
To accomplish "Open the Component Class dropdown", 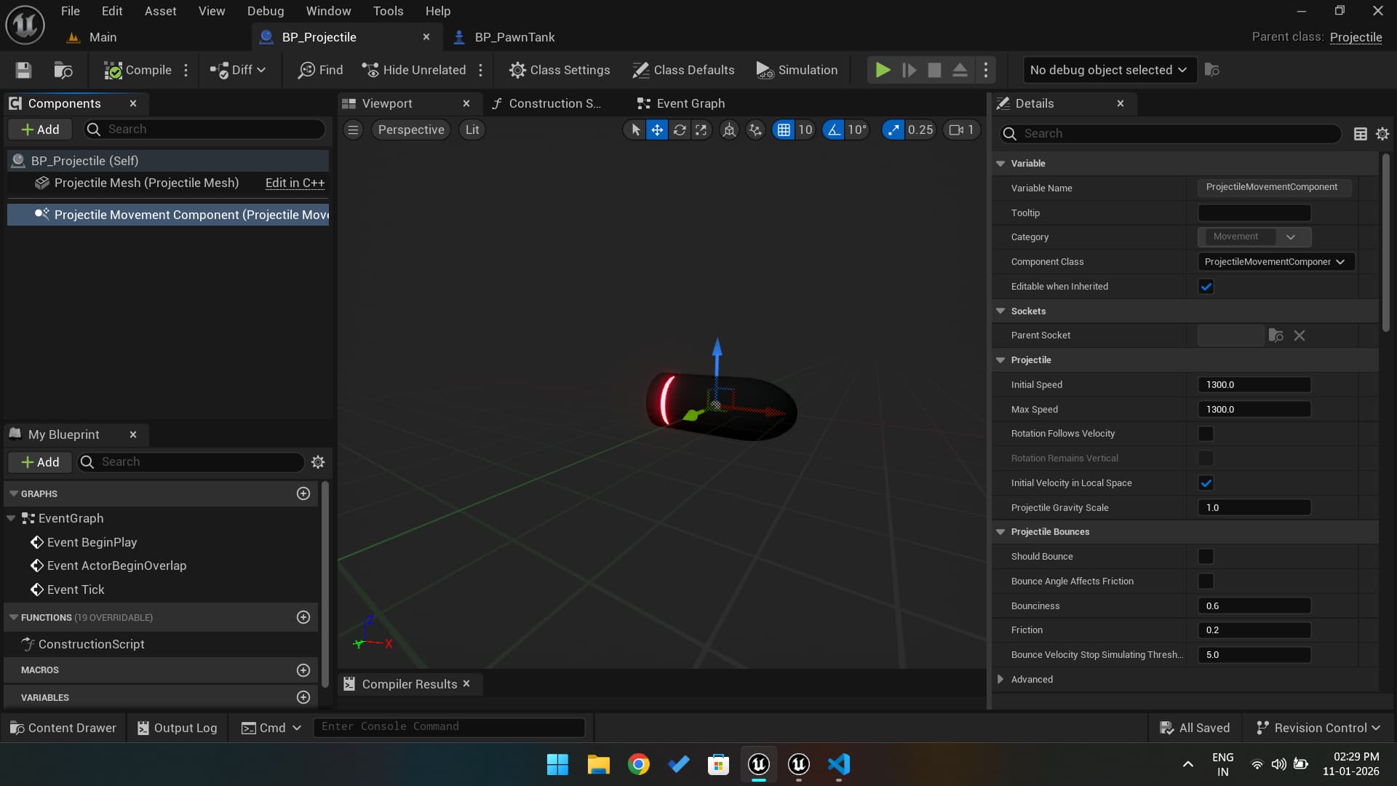I will coord(1275,262).
